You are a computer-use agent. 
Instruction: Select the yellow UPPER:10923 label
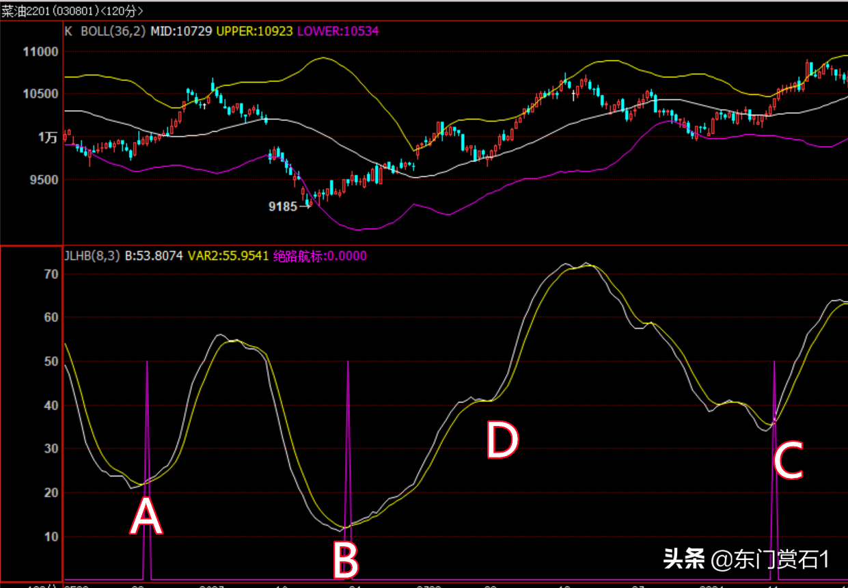(255, 31)
